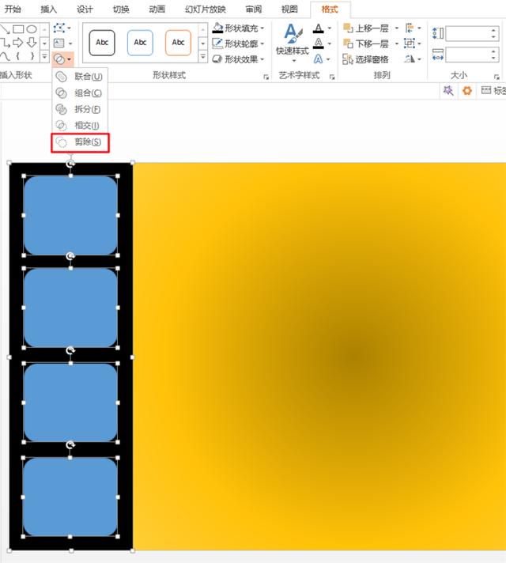Image resolution: width=506 pixels, height=563 pixels.
Task: Open the Group objects icon menu
Action: [413, 43]
